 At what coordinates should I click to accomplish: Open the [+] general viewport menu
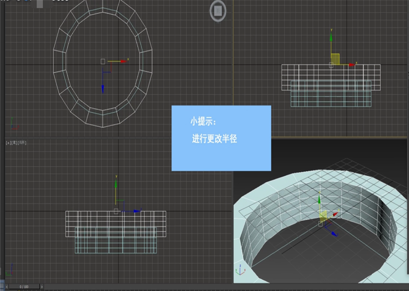8,143
